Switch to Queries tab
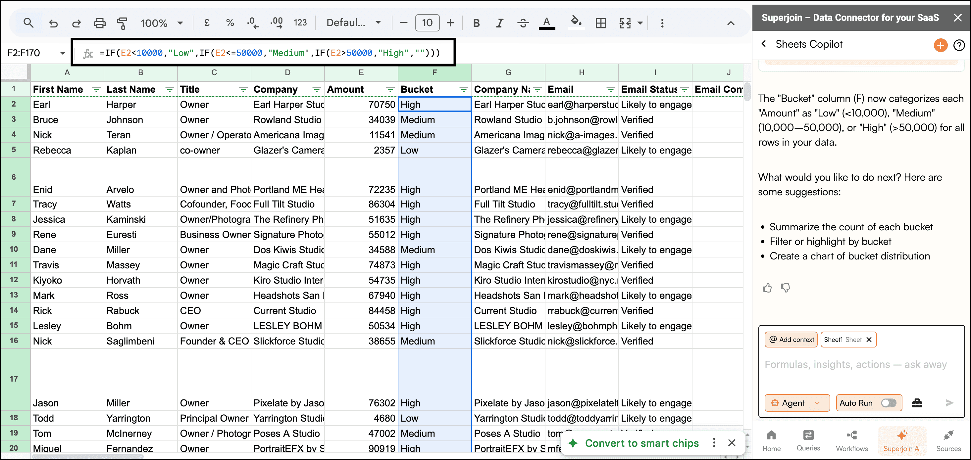The width and height of the screenshot is (971, 460). [808, 440]
